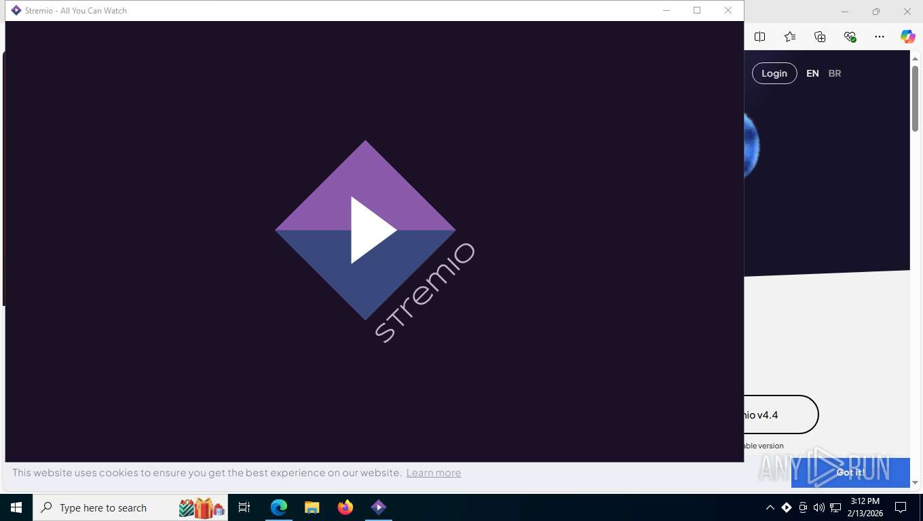This screenshot has width=923, height=521.
Task: Click the browser page scrollbar thumb
Action: coord(915,98)
